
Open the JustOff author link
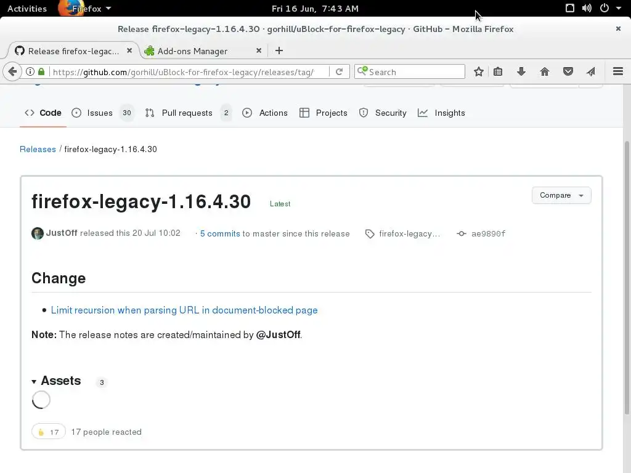(x=62, y=233)
